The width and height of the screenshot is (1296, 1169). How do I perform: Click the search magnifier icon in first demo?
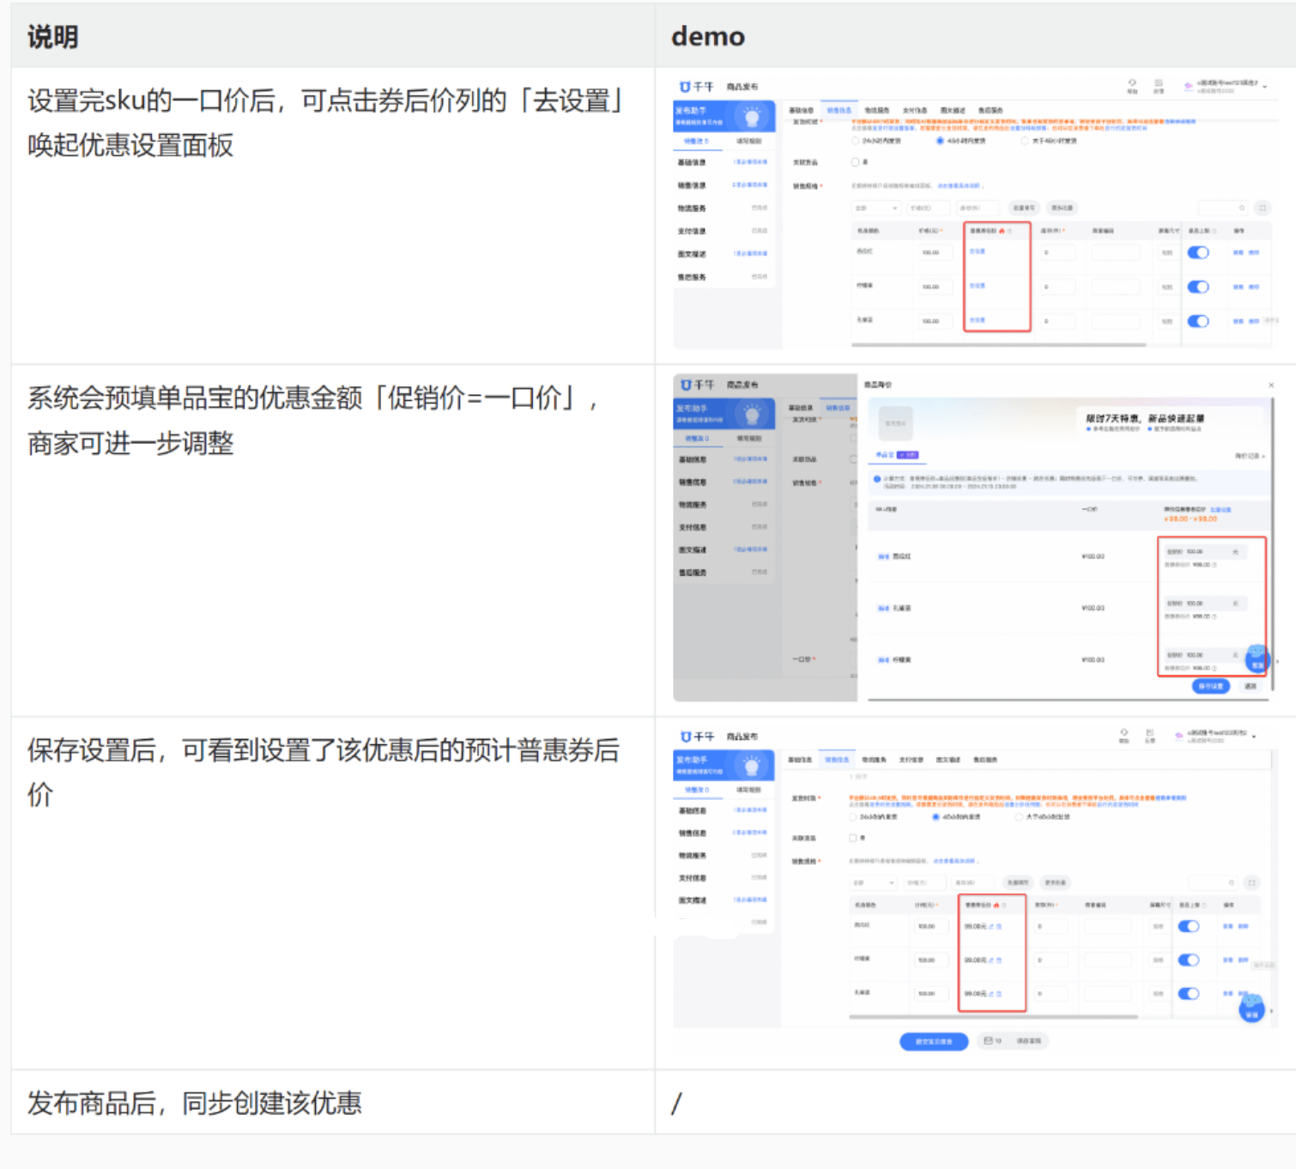[x=1241, y=208]
